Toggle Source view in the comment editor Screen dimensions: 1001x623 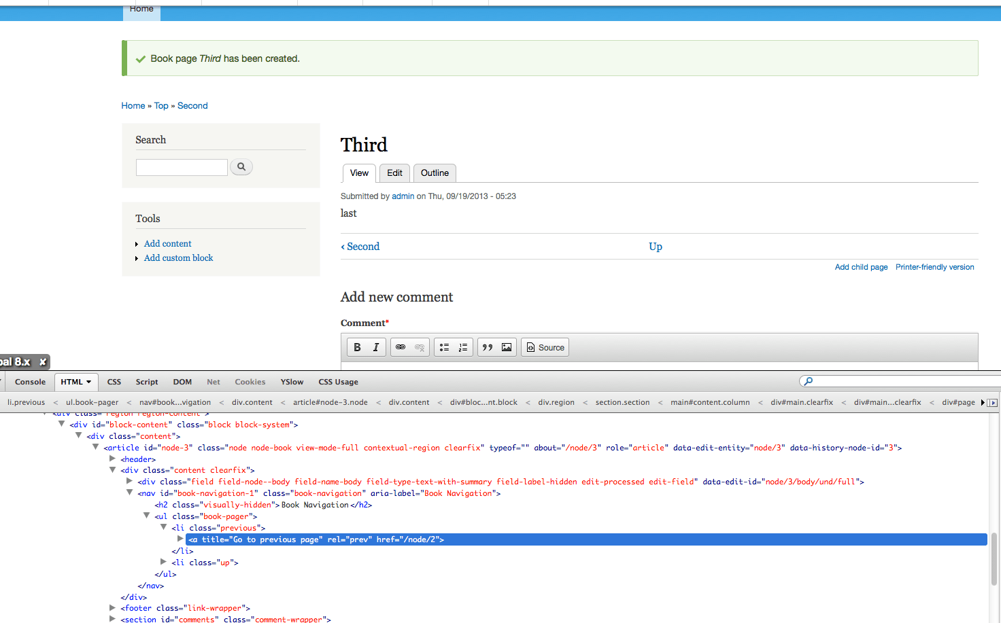pyautogui.click(x=545, y=347)
